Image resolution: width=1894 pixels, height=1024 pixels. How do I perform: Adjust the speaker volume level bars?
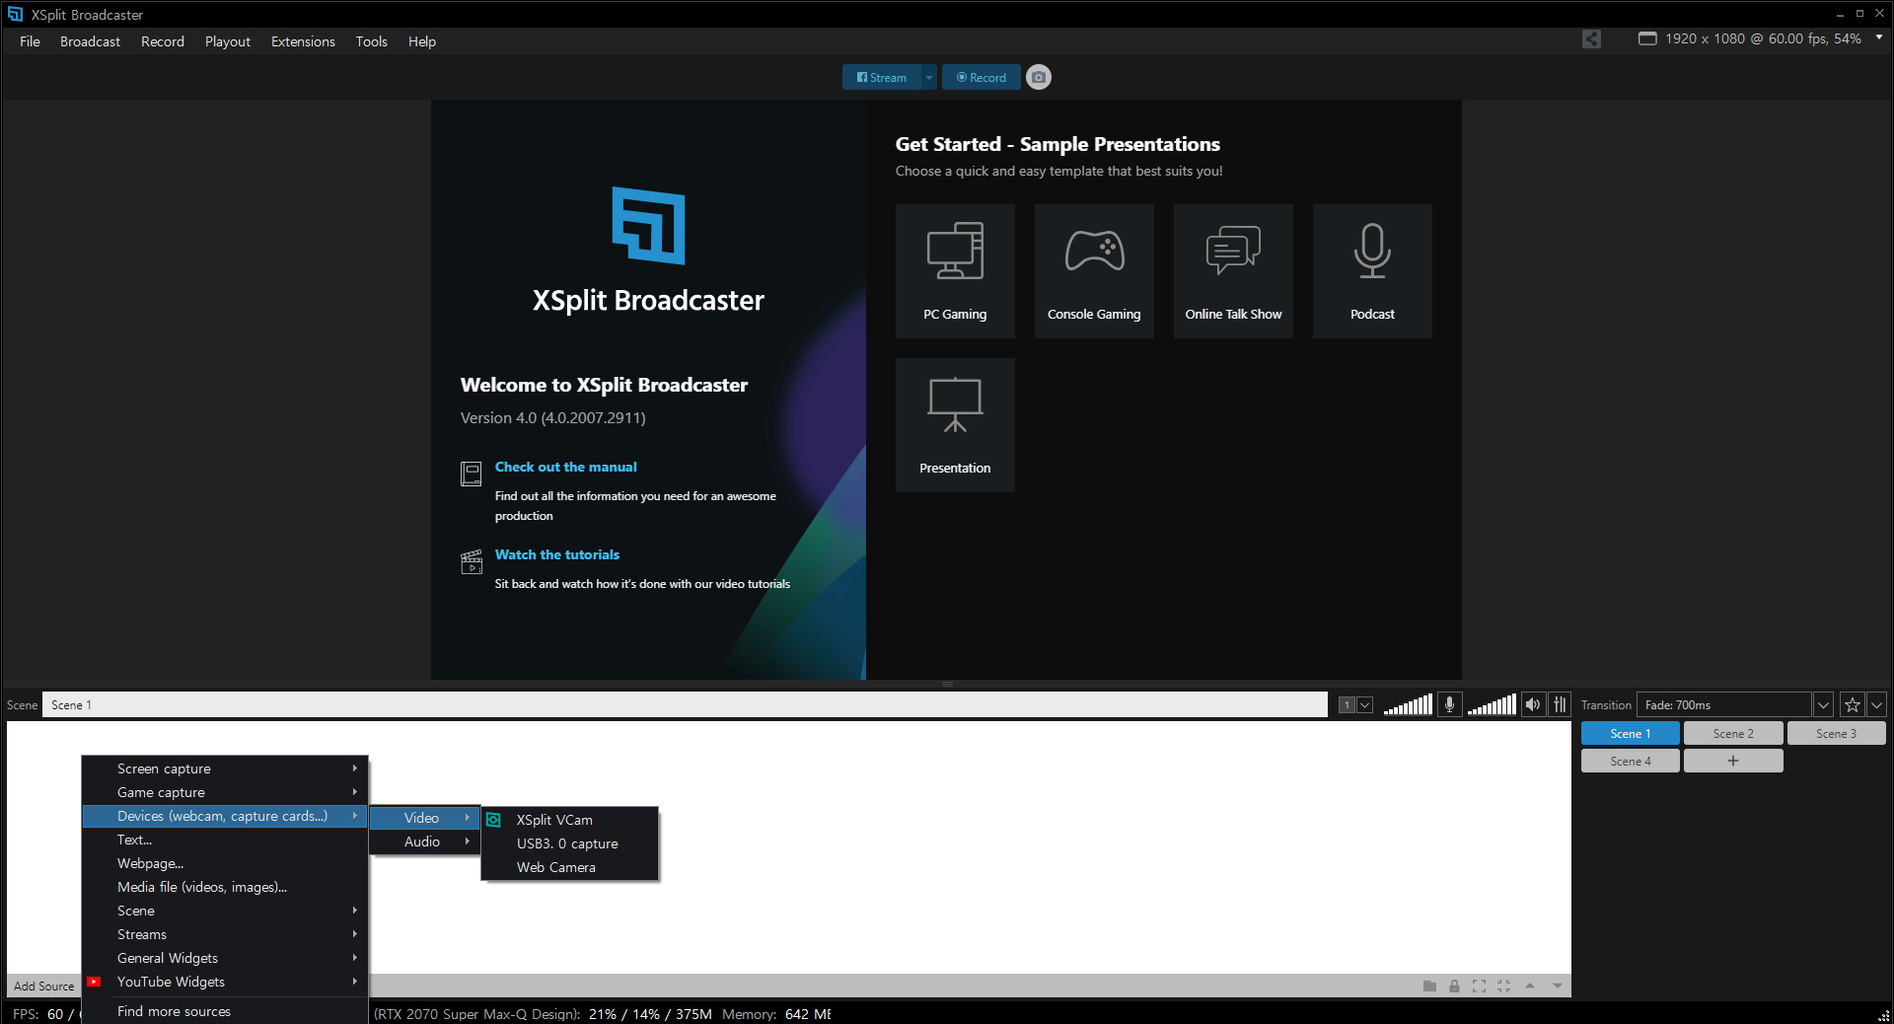click(1492, 704)
